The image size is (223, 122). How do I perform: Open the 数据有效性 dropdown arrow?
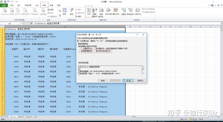coord(104,17)
